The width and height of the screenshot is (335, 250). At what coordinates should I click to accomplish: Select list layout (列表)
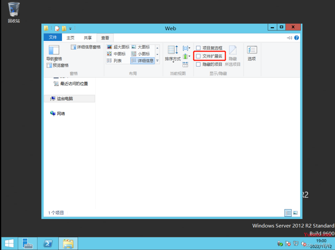click(114, 60)
